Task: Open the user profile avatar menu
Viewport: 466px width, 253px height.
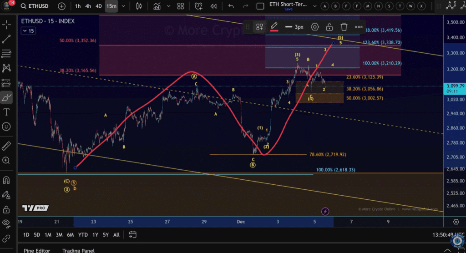Action: 6,5
